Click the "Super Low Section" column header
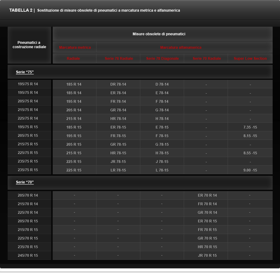Screen dimensions: 280x273 [250, 59]
